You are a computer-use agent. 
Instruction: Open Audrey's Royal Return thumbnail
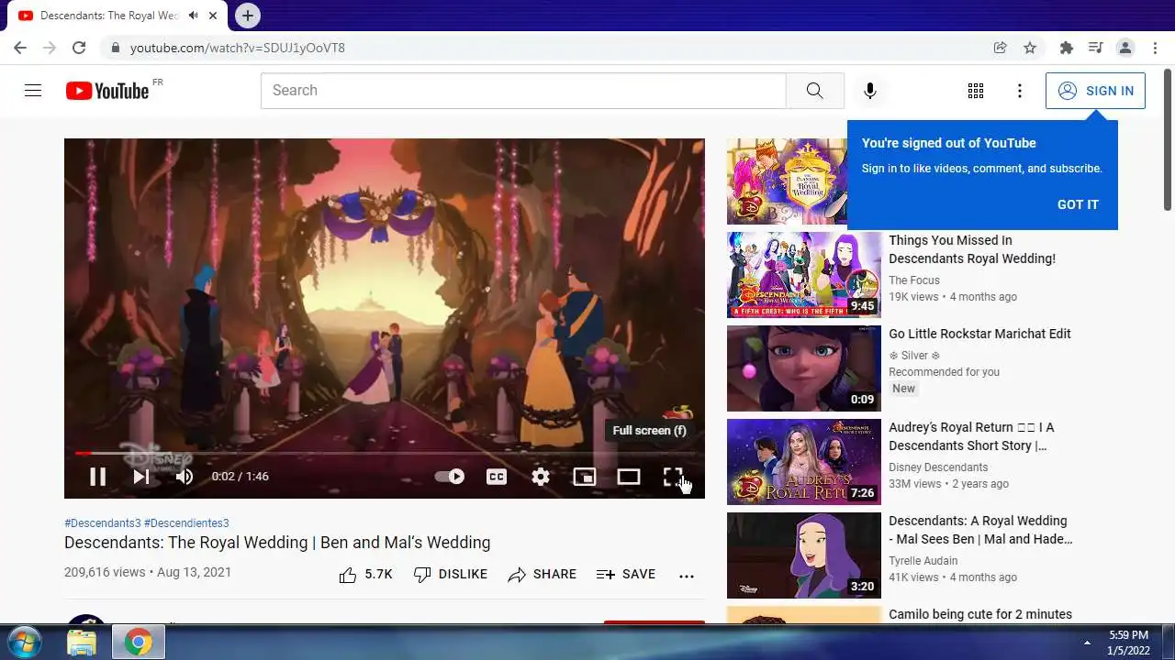pos(804,462)
